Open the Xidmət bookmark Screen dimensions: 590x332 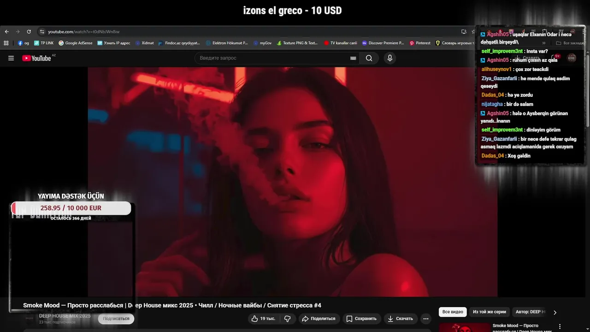point(145,43)
